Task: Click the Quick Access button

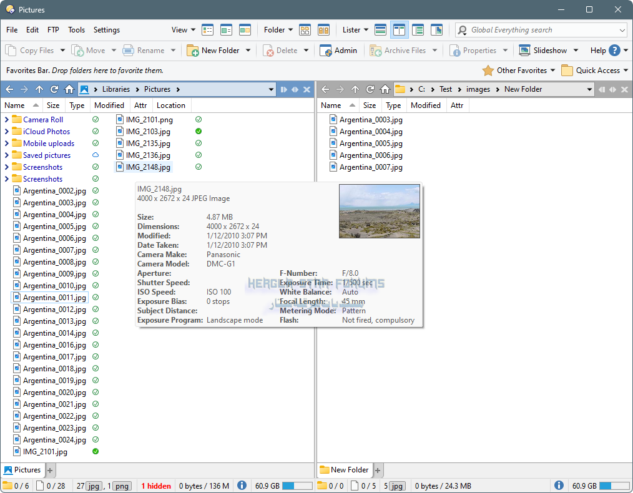Action: click(594, 71)
